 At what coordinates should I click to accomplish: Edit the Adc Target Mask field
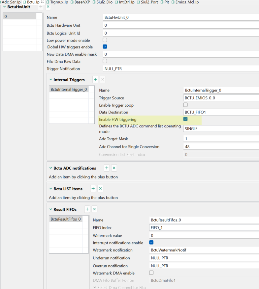click(x=221, y=139)
